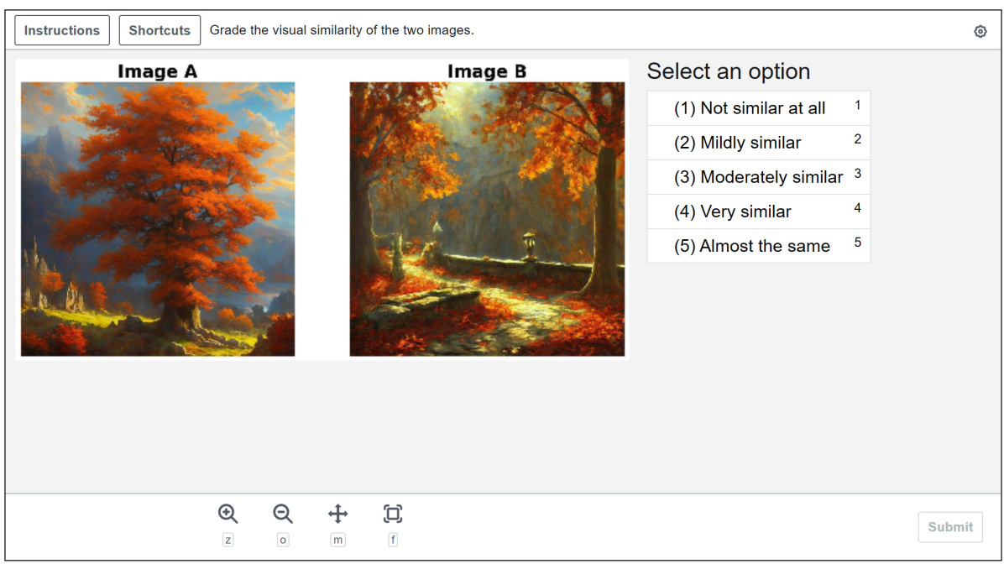Screen dimensions: 1004x564
Task: Click the zoom in magnifier icon
Action: 227,514
